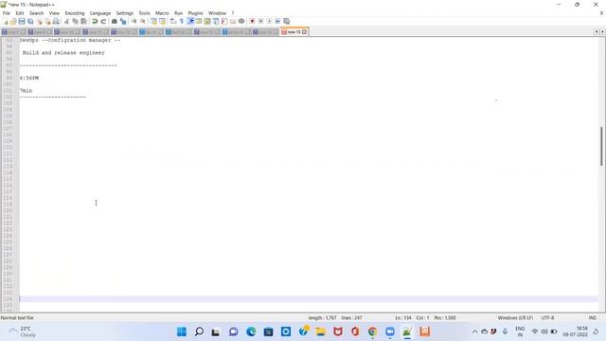
Task: Place the cursor on the '6:56PM' line
Action: pos(29,78)
